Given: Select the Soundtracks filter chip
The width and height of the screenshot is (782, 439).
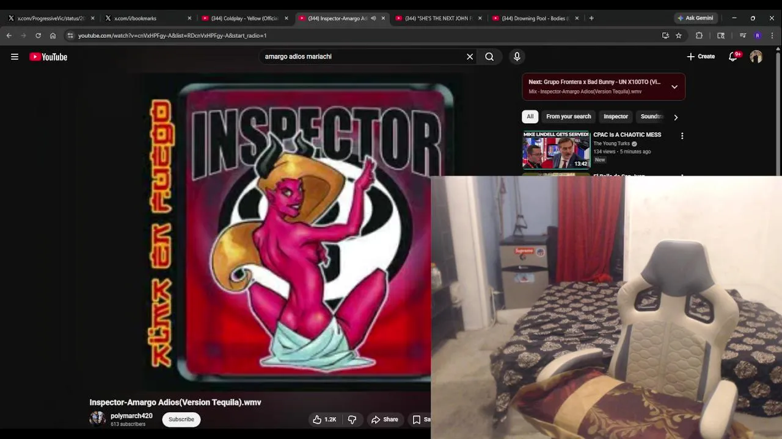Looking at the screenshot, I should (x=651, y=116).
